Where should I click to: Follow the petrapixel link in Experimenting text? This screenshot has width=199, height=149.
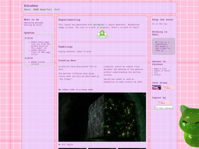point(99,25)
